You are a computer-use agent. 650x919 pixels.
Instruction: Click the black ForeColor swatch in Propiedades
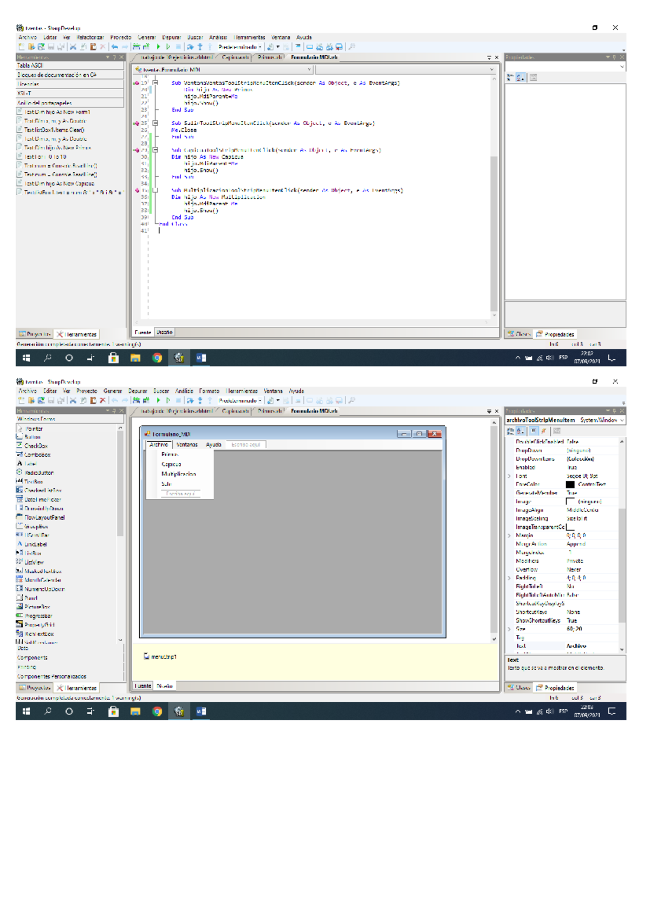570,484
